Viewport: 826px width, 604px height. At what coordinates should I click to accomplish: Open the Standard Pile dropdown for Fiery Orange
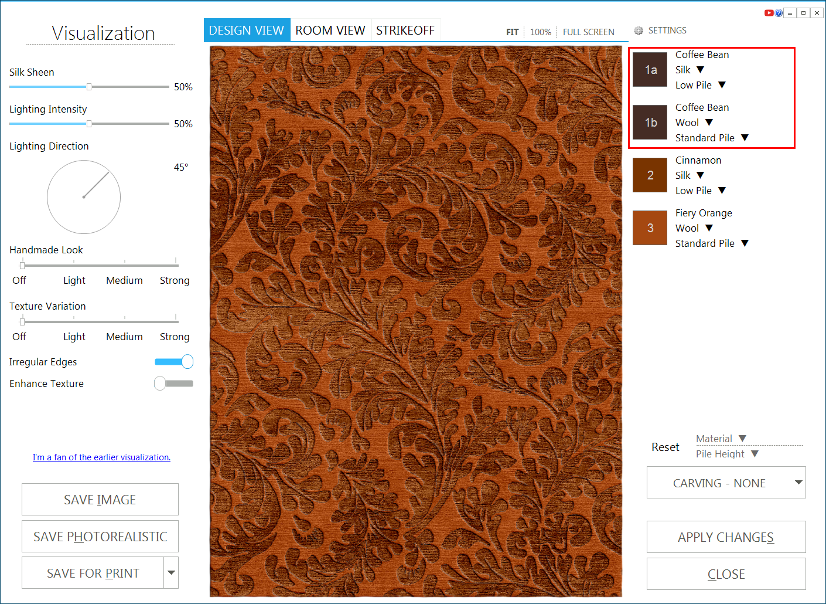coord(745,243)
